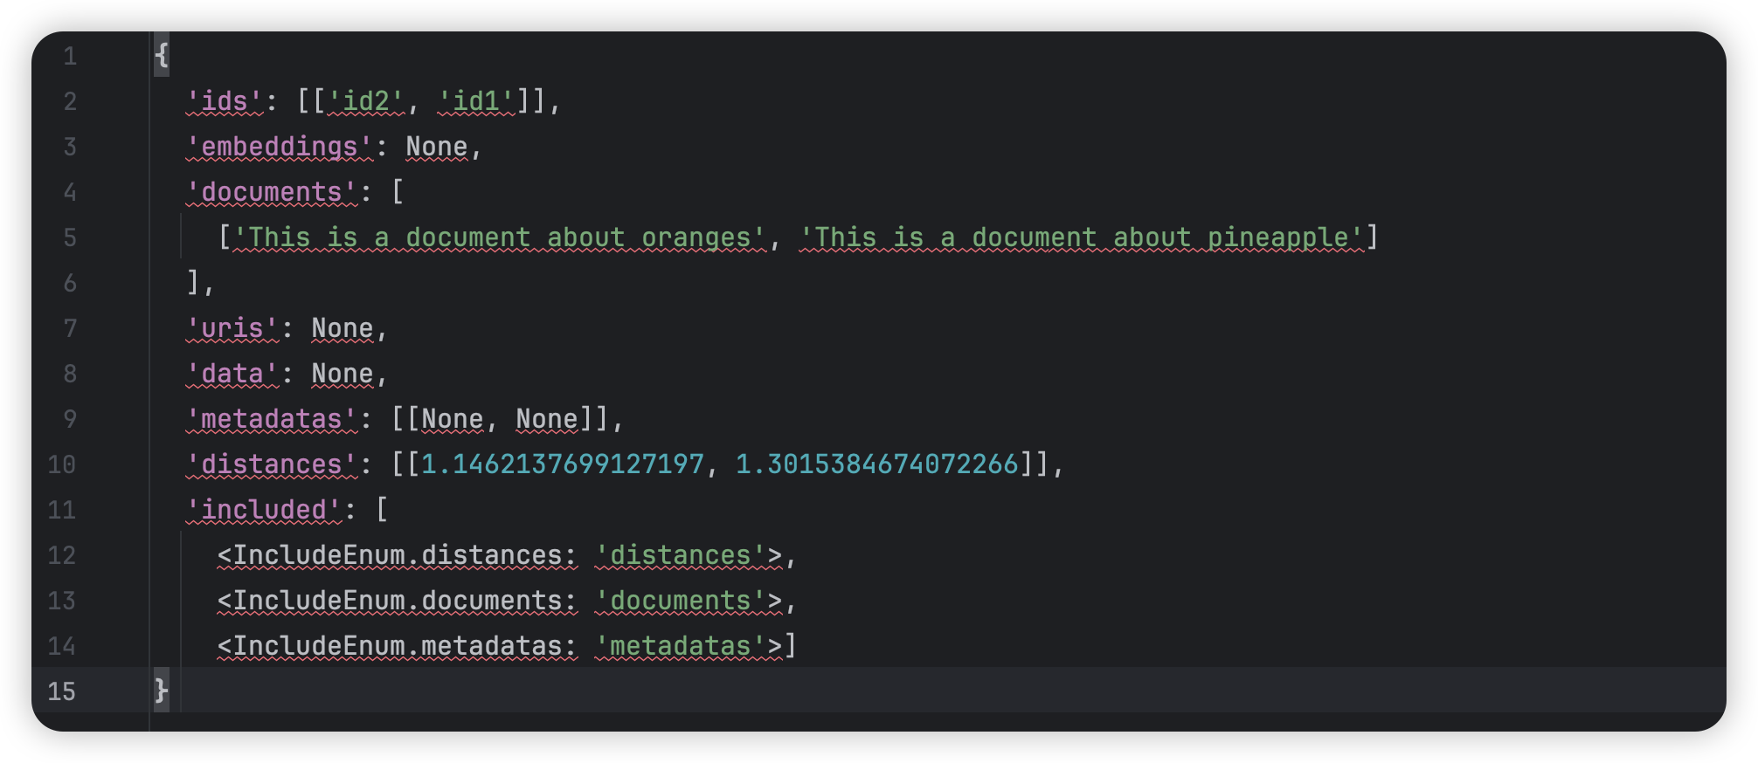
Task: Click line number 10 in the gutter
Action: (x=61, y=464)
